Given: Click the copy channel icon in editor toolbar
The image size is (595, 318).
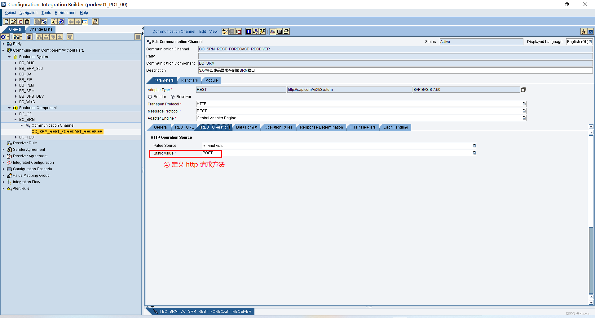Looking at the screenshot, I should 238,32.
